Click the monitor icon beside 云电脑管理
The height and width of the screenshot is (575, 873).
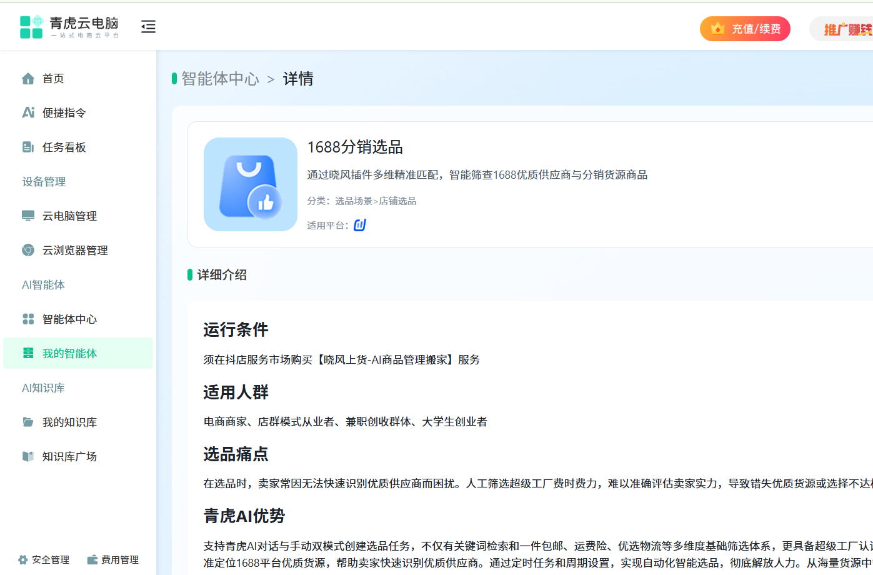click(28, 216)
